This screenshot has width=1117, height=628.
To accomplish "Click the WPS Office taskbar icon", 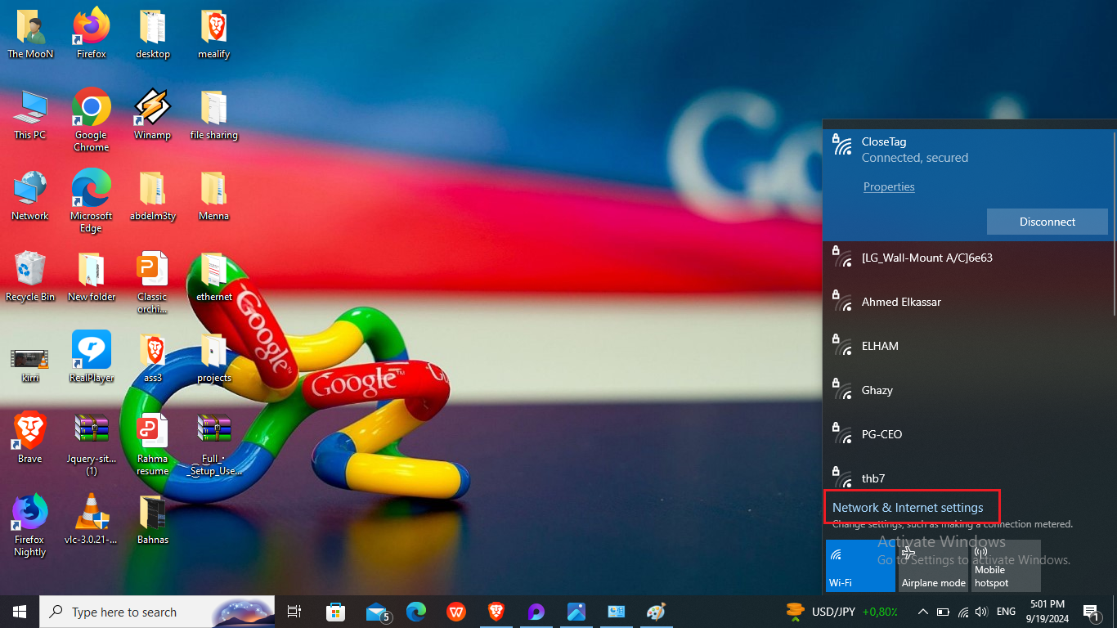I will [456, 612].
